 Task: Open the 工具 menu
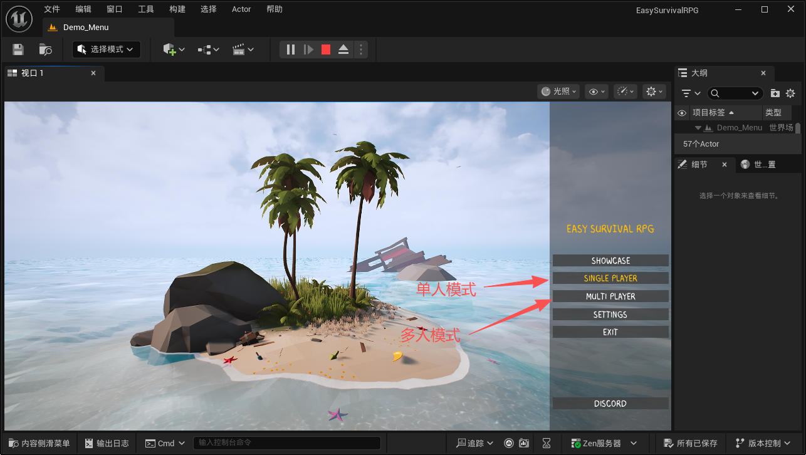point(146,9)
